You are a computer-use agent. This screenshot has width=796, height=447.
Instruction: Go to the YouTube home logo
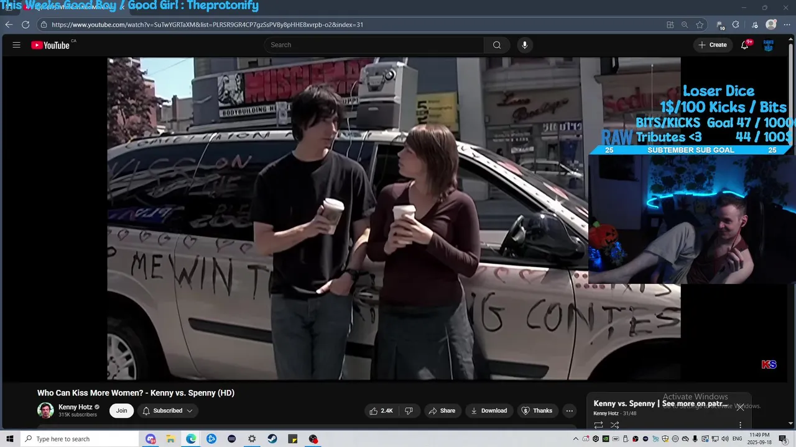50,45
